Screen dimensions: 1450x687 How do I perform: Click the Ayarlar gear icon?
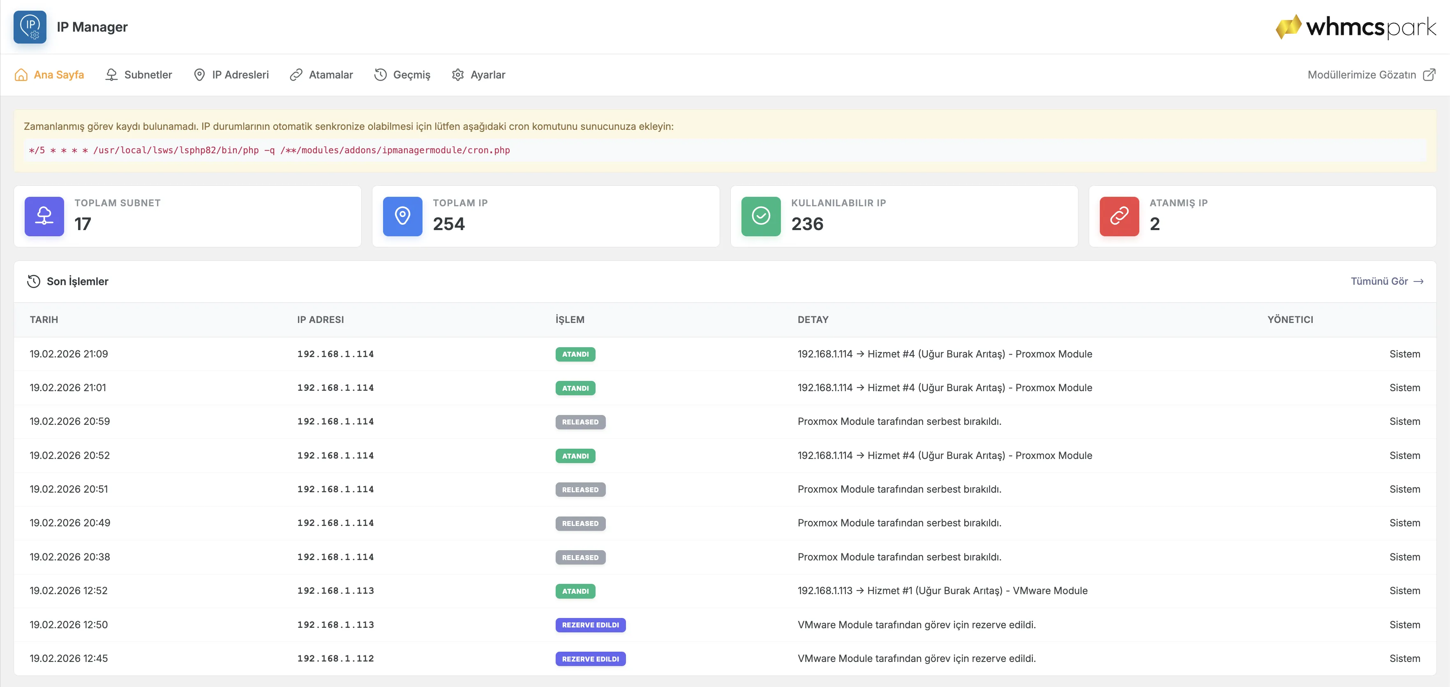pyautogui.click(x=457, y=75)
